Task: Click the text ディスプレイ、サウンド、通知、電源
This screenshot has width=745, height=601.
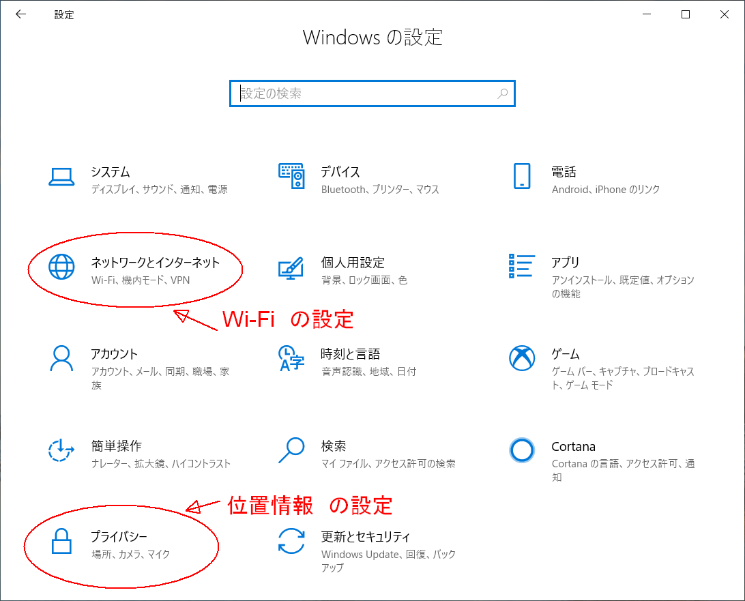Action: click(x=159, y=190)
